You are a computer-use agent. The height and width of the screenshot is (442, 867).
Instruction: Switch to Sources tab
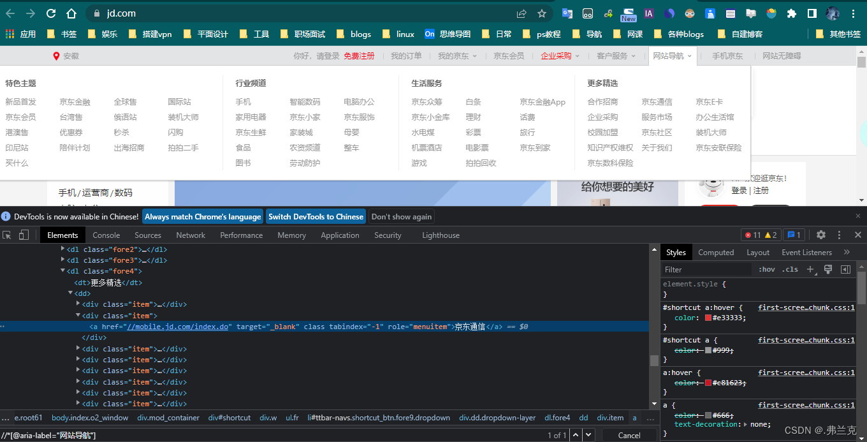(148, 235)
